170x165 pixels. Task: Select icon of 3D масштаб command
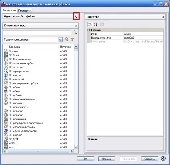click(6, 79)
